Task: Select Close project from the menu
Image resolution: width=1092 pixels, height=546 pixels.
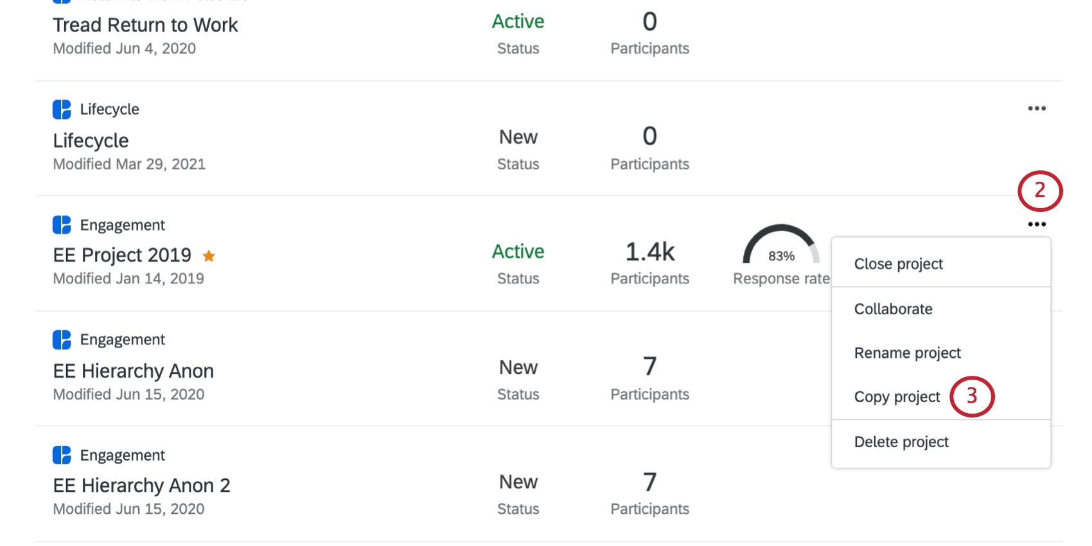Action: coord(898,264)
